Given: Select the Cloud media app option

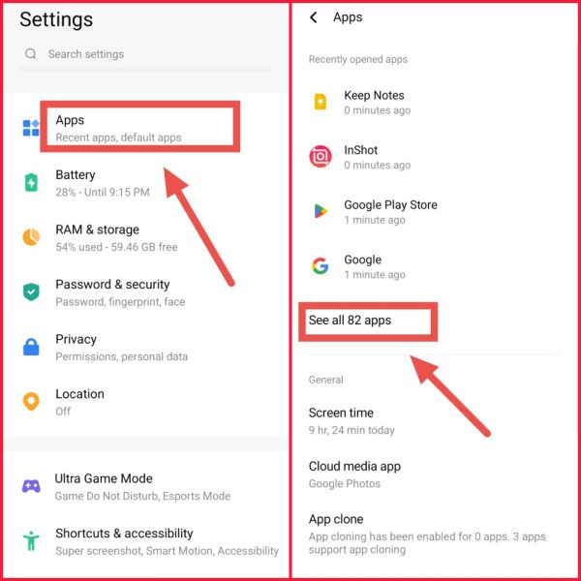Looking at the screenshot, I should click(x=436, y=474).
